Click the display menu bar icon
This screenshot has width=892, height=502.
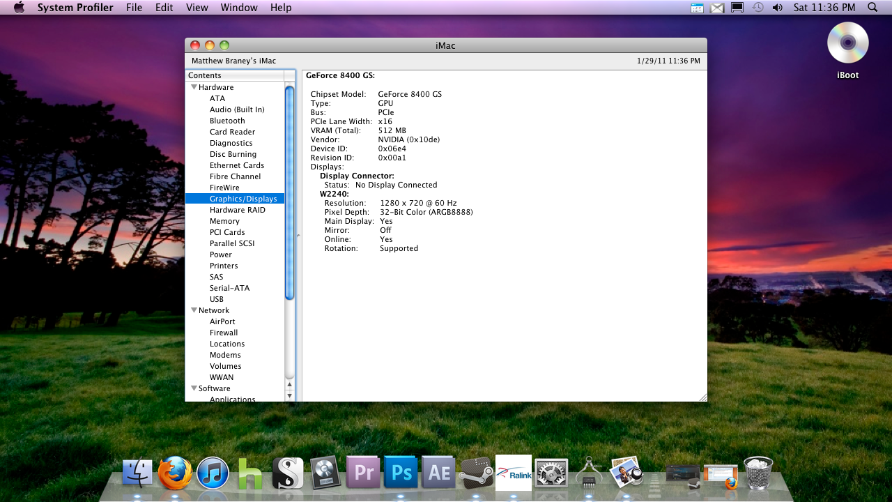tap(737, 7)
